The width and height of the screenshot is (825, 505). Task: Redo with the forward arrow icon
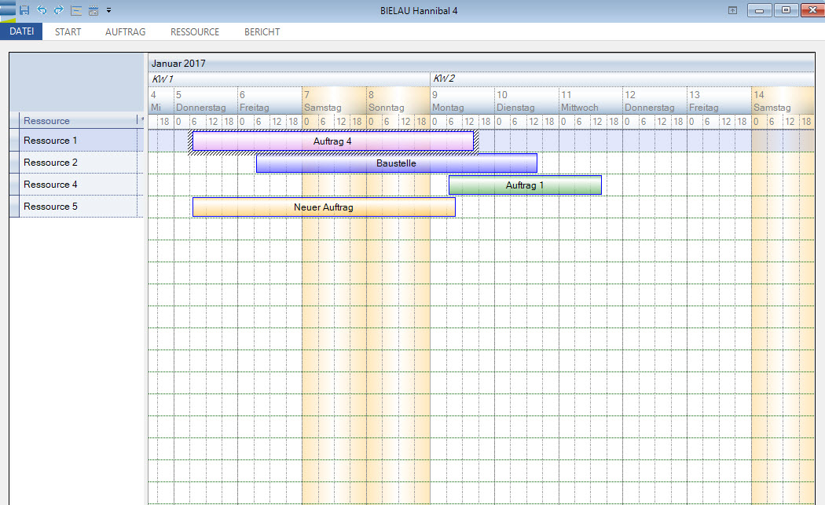(x=58, y=10)
